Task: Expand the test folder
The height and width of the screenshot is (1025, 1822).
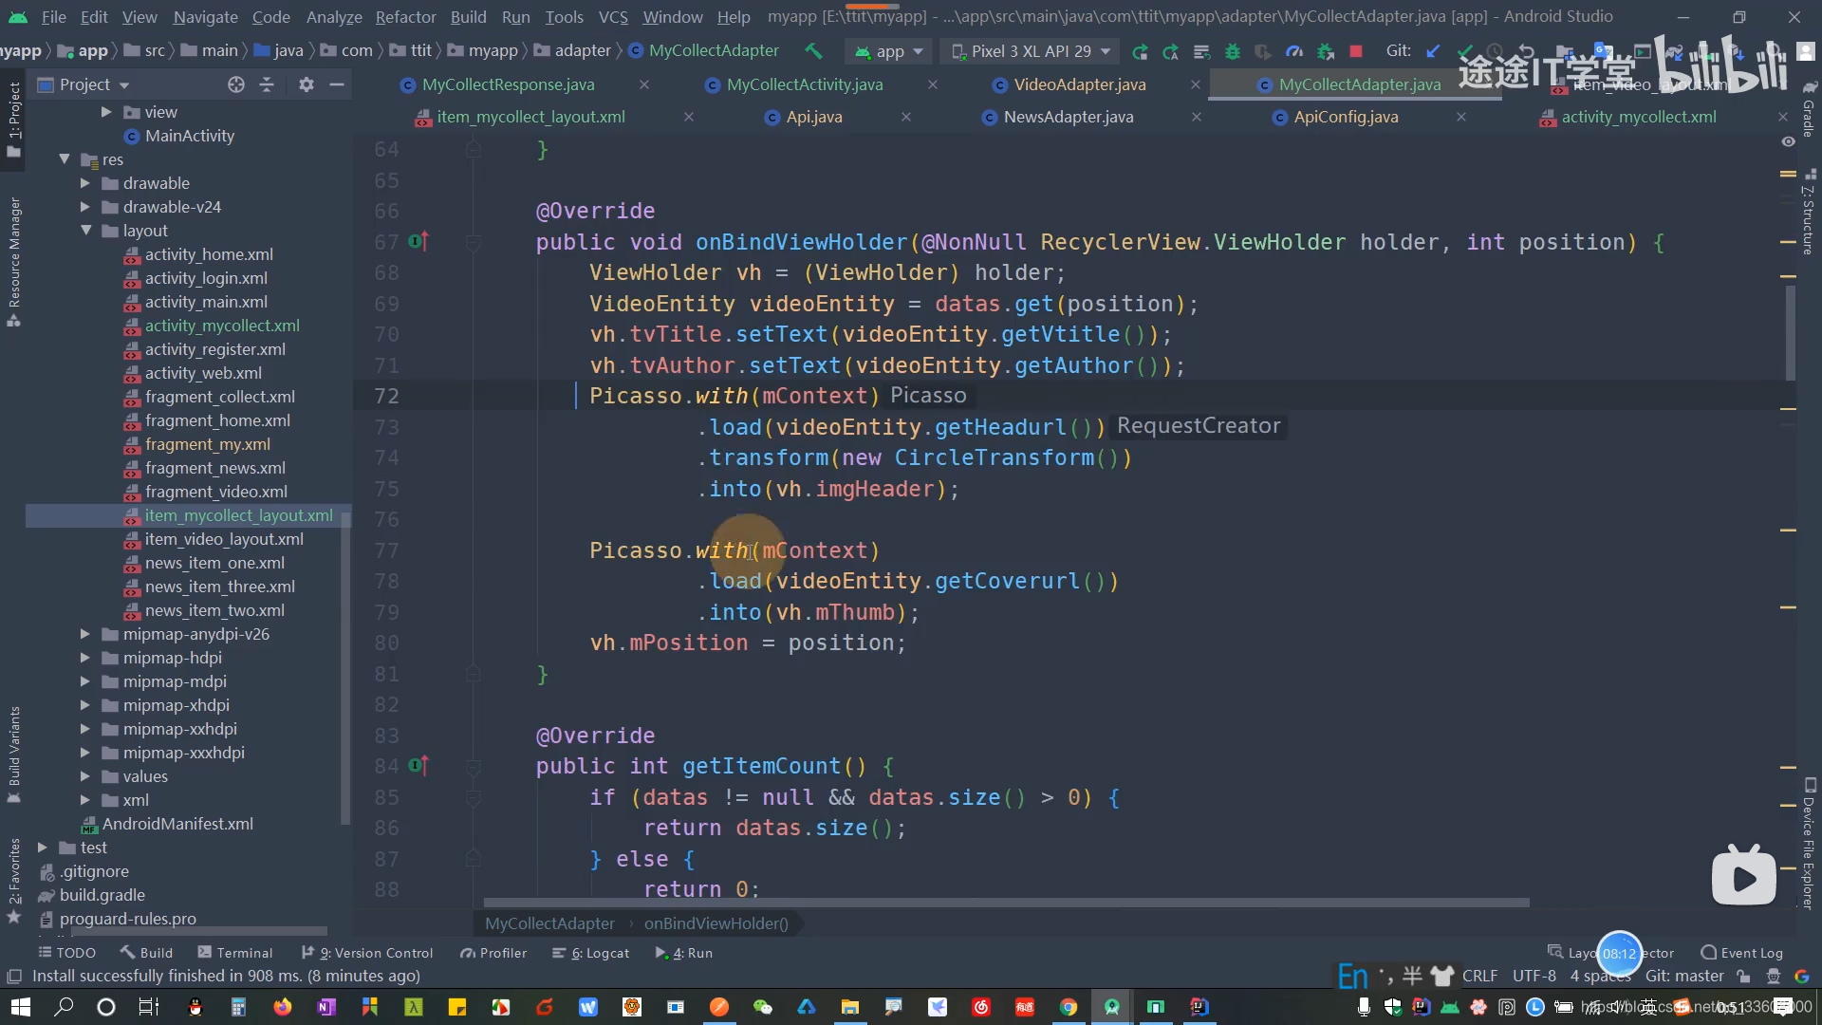Action: click(x=43, y=848)
